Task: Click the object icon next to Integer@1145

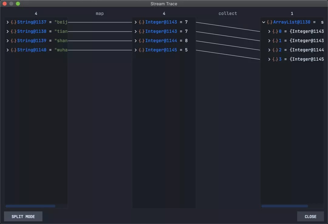Action: click(142, 50)
